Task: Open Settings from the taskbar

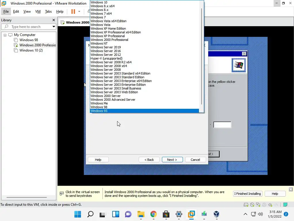Action: point(179,214)
